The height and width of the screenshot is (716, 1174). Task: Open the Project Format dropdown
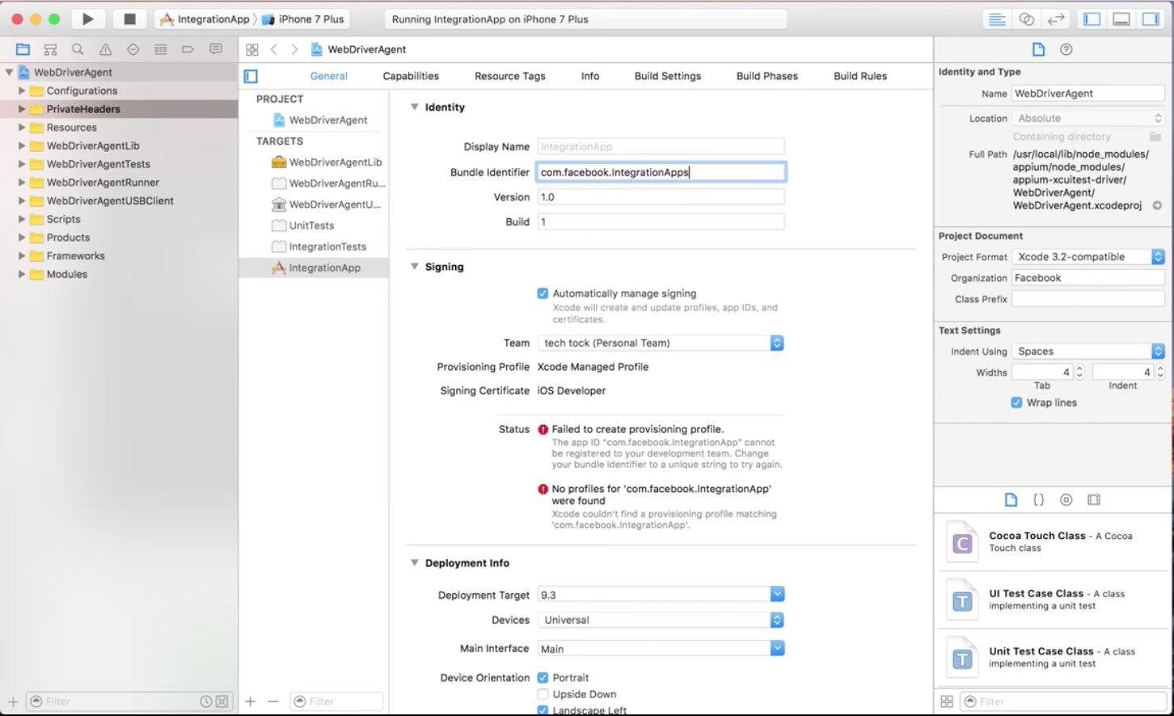coord(1088,257)
